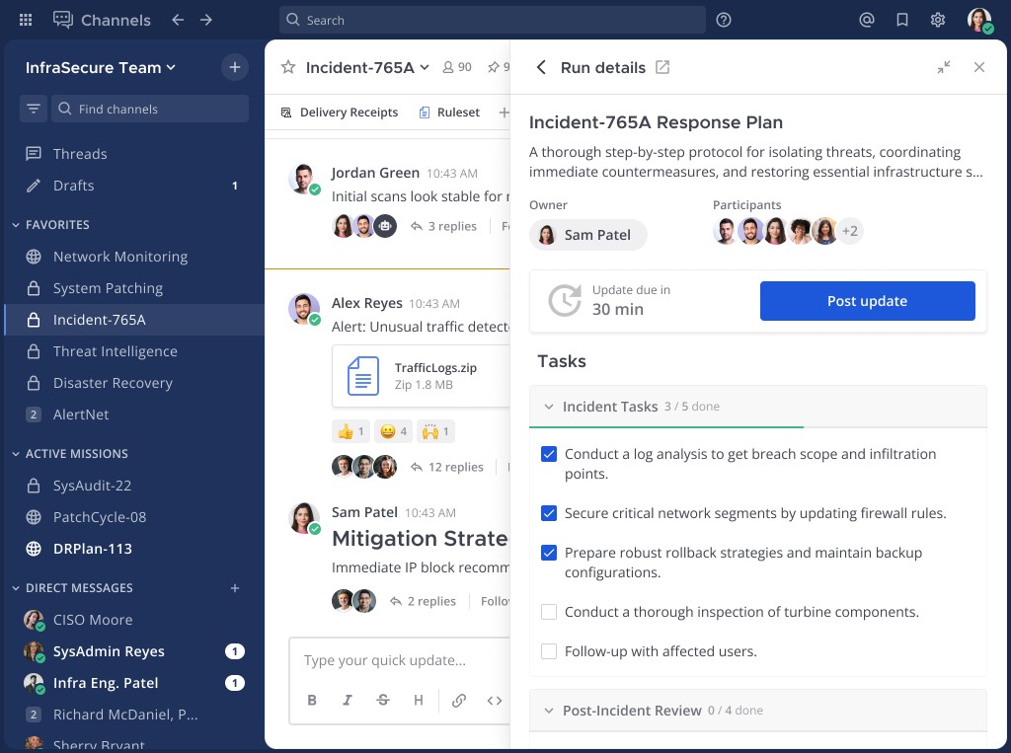Open the product switcher grid icon
Viewport: 1011px width, 753px height.
tap(26, 20)
